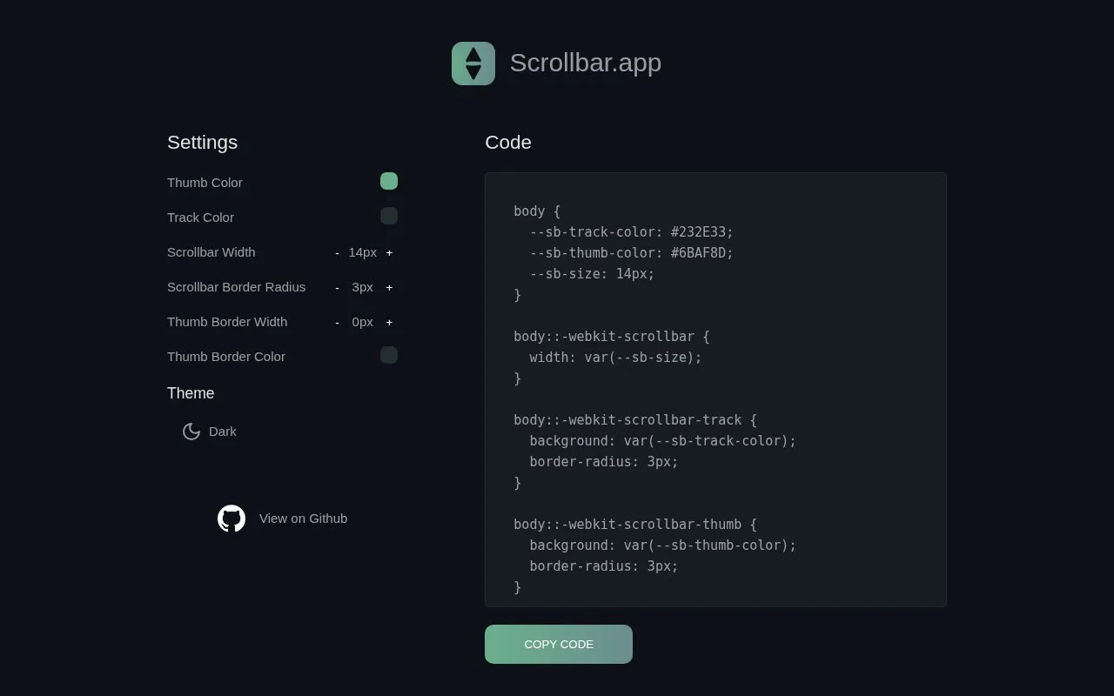Decrease Thumb Border Width with minus
1114x696 pixels.
click(x=337, y=323)
